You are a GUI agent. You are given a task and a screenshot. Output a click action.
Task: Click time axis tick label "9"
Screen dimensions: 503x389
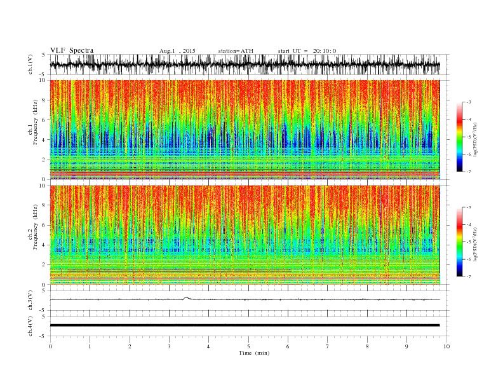pyautogui.click(x=406, y=346)
